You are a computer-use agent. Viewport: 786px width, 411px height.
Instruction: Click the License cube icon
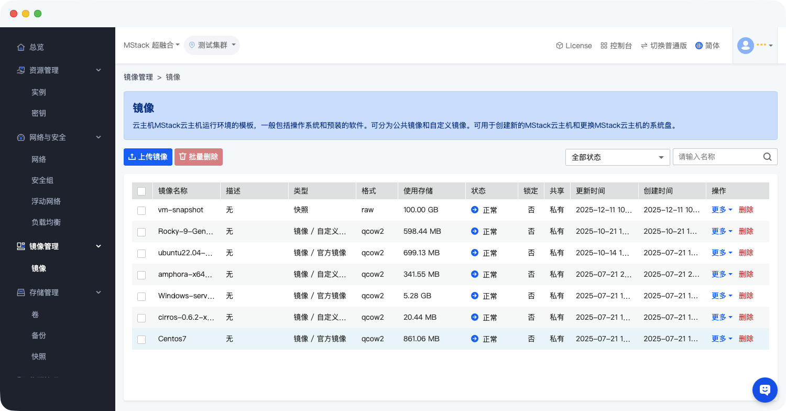pyautogui.click(x=559, y=46)
